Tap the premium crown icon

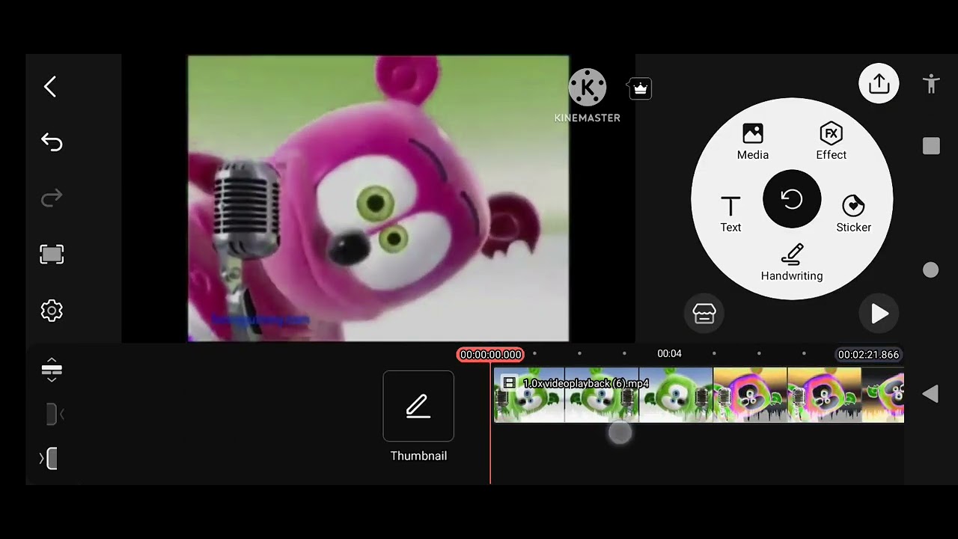[x=640, y=88]
